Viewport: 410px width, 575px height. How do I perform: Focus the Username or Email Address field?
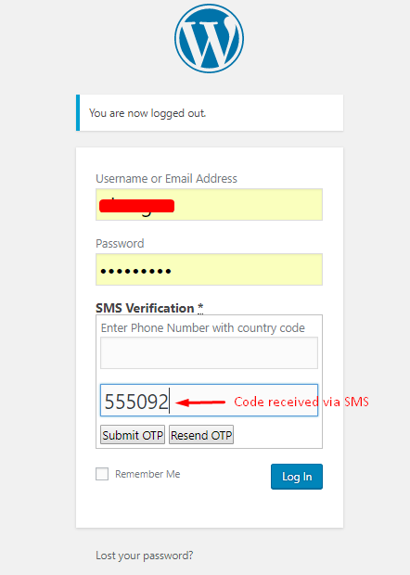(209, 205)
